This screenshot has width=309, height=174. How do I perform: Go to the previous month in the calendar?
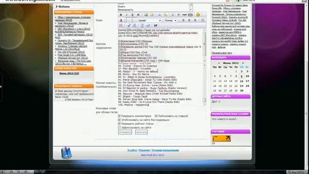pos(219,63)
